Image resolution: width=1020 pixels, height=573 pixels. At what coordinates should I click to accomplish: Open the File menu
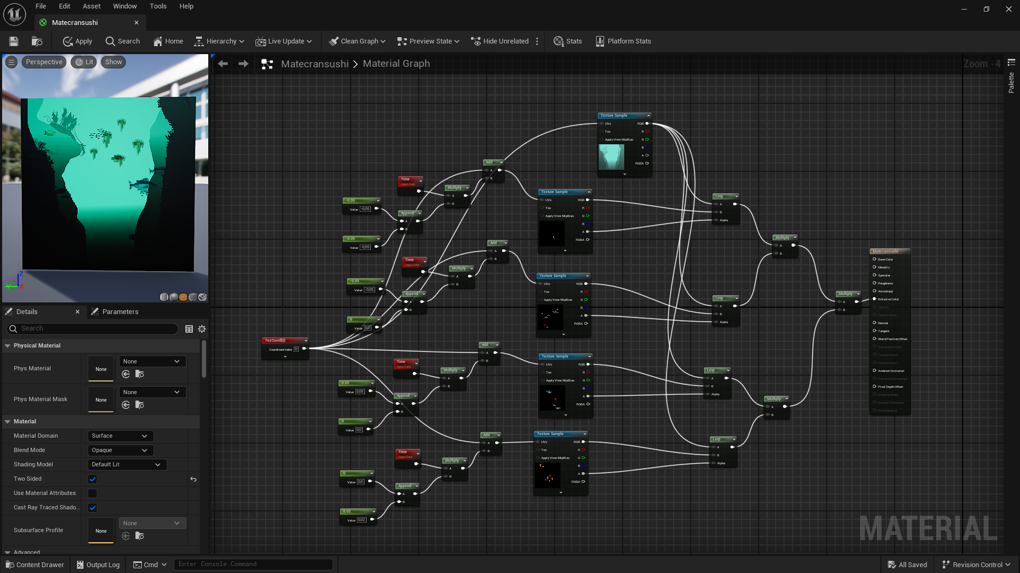click(x=41, y=6)
